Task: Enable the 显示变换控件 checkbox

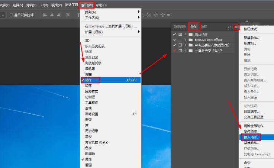Action: [11, 15]
